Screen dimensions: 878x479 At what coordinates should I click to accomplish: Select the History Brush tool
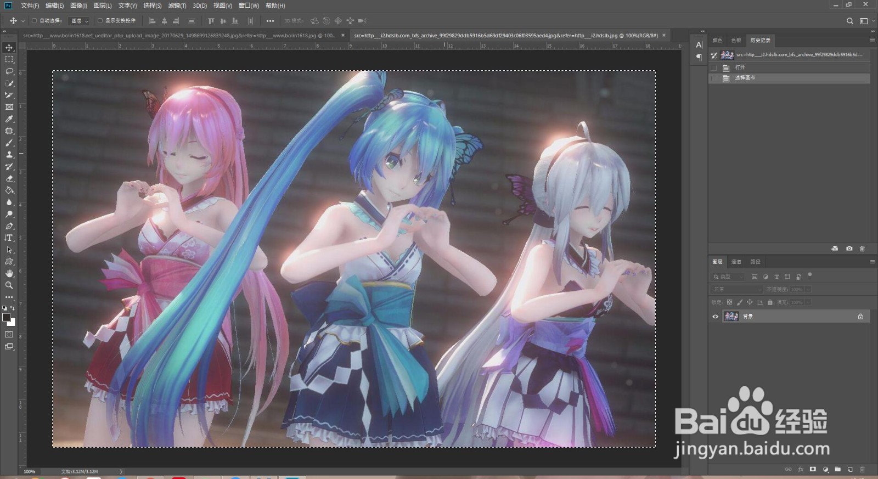pyautogui.click(x=9, y=167)
